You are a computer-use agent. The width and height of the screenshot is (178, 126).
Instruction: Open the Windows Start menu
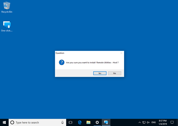[4, 122]
